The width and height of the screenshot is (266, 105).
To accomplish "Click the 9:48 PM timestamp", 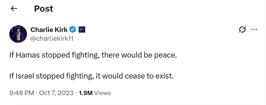I will pos(22,93).
